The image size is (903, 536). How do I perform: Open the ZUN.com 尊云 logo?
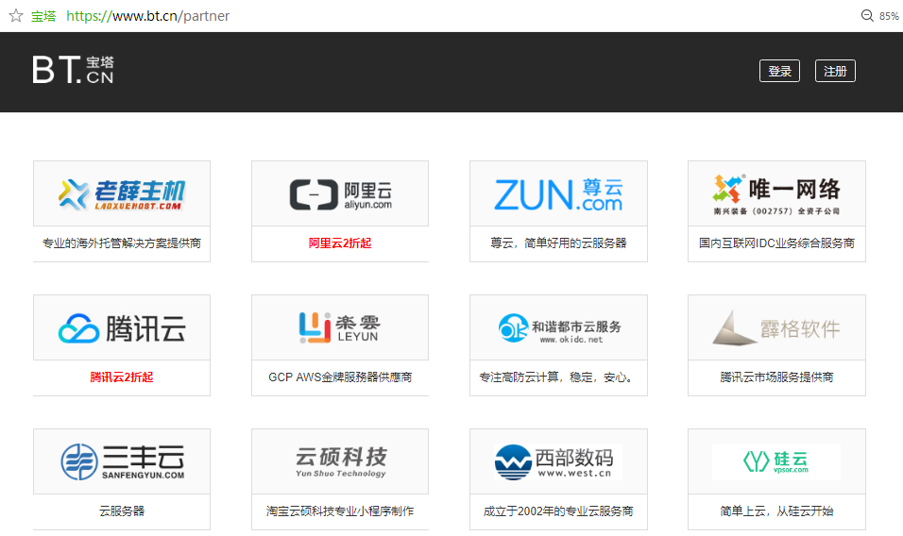tap(558, 193)
